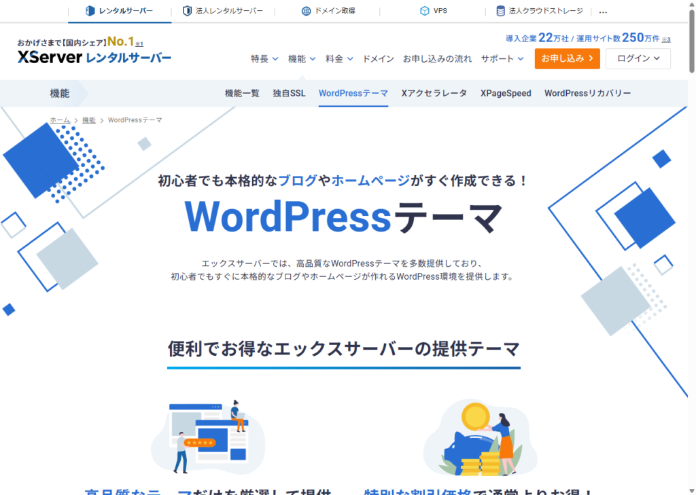Click the large WordPressテーマ page title
The width and height of the screenshot is (696, 495).
(343, 217)
